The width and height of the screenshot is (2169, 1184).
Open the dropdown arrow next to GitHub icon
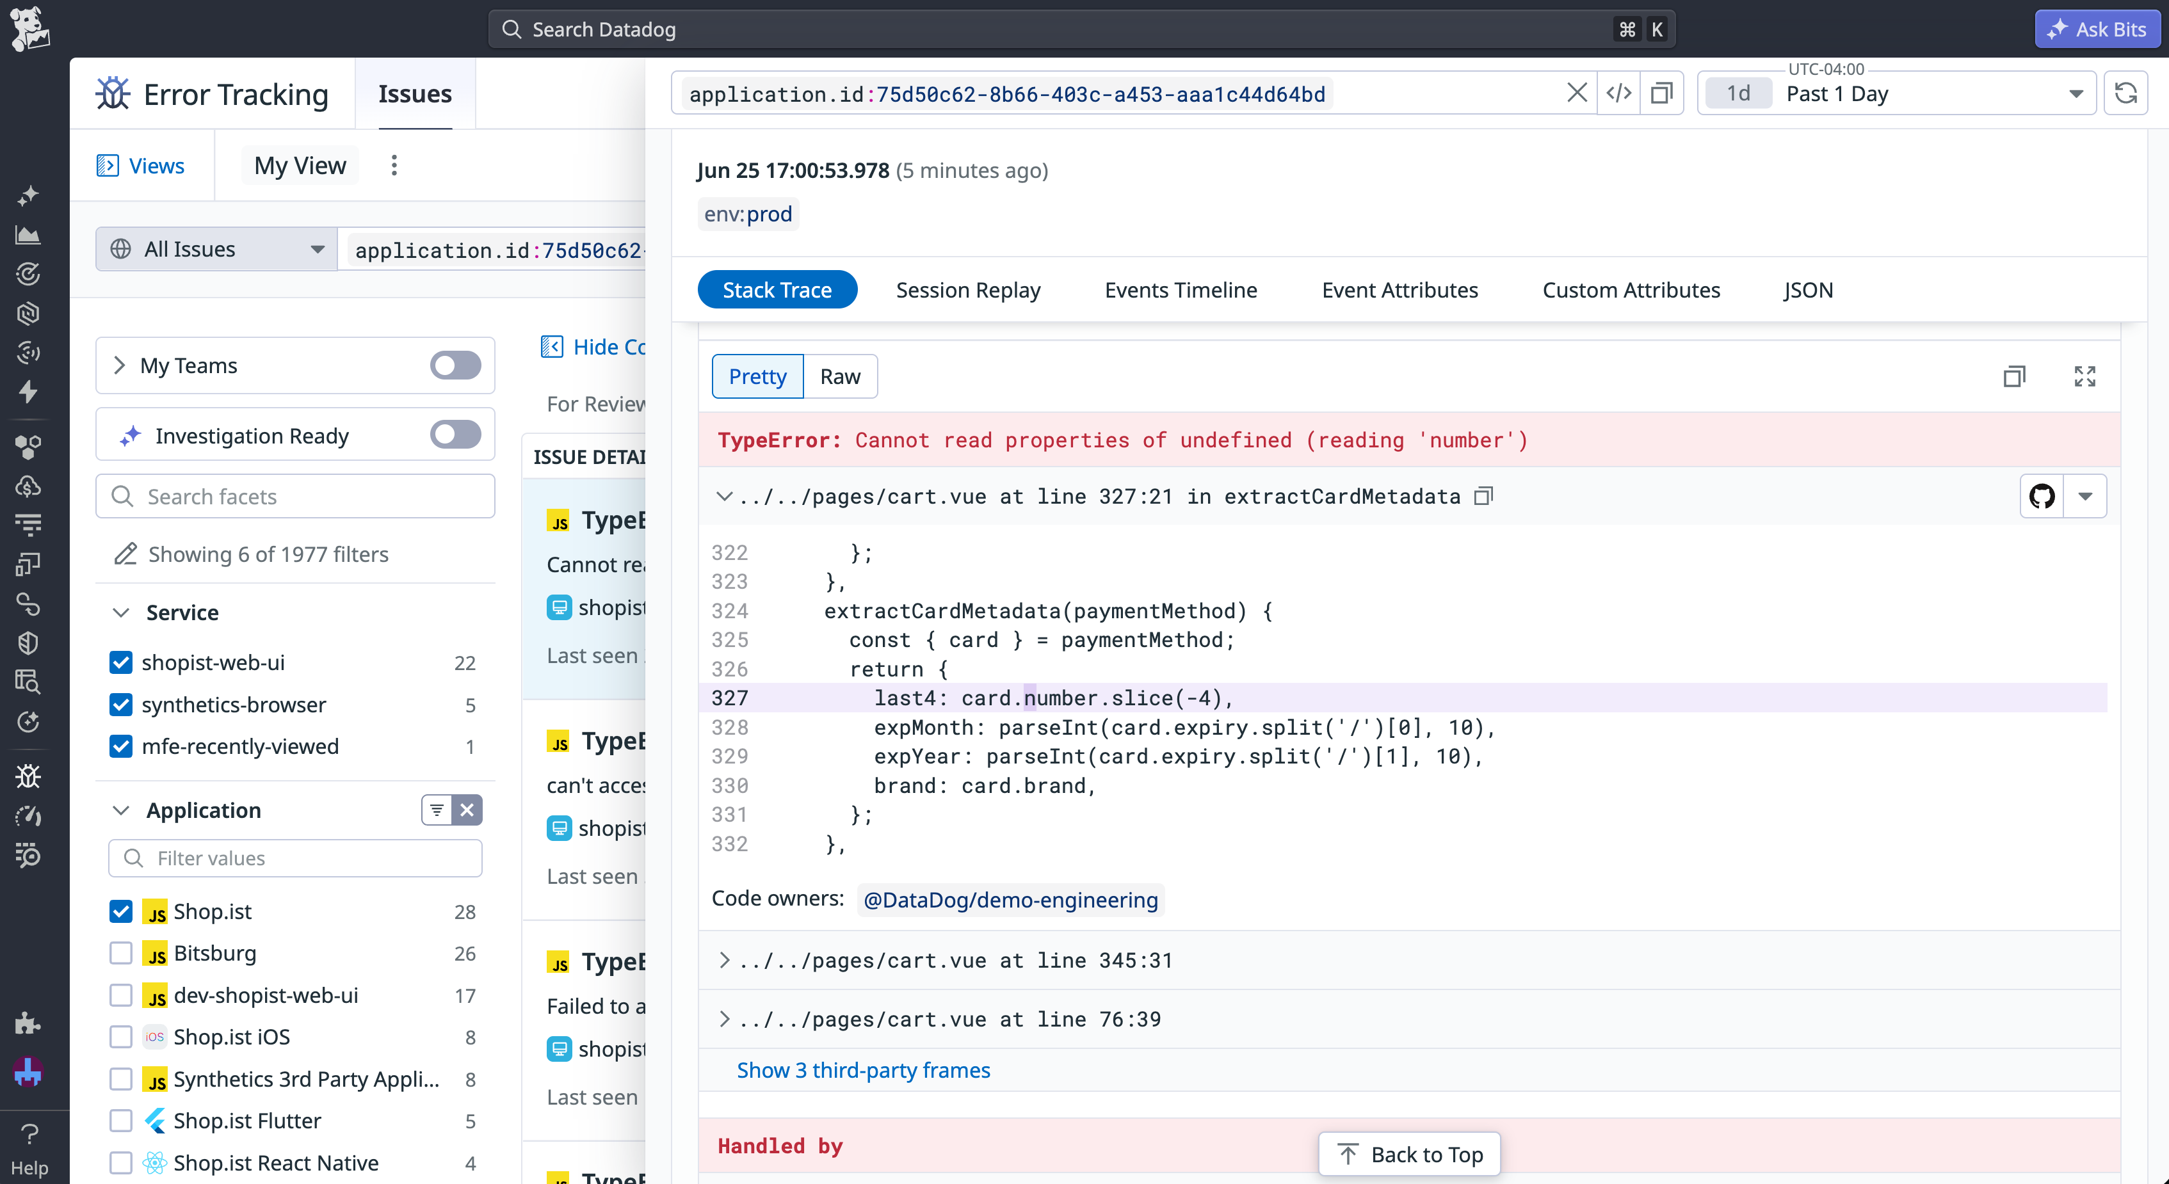[x=2084, y=497]
